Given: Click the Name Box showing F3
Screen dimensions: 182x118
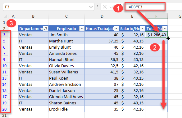Looking at the screenshot, I should tap(48, 7).
